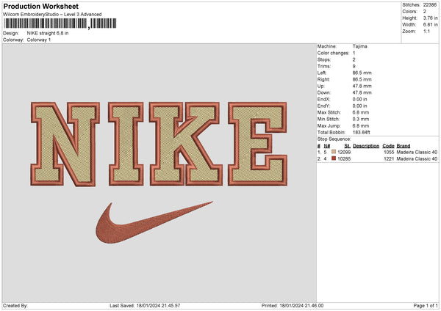Select the beige thread swatch for stop 1
This screenshot has height=311, width=441.
coord(334,152)
